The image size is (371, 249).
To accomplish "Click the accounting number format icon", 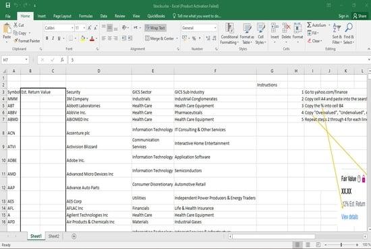I will pyautogui.click(x=184, y=38).
